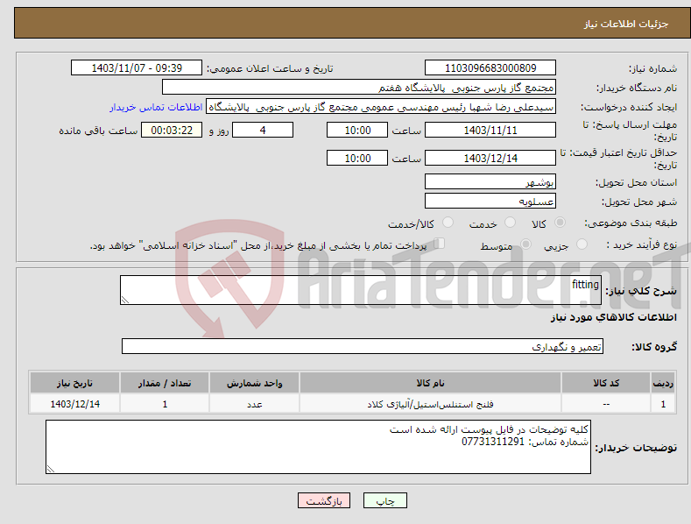Viewport: 691px width, 524px height.
Task: Click the ساعت باقی مانده label
Action: 98,131
